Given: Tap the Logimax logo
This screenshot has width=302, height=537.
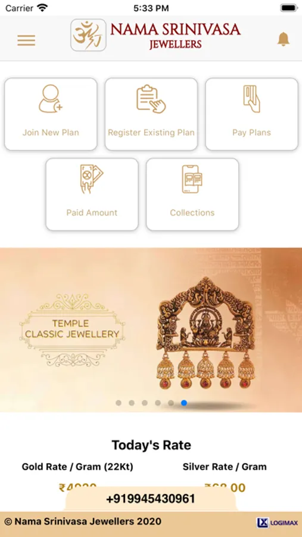Looking at the screenshot, I should (x=278, y=523).
